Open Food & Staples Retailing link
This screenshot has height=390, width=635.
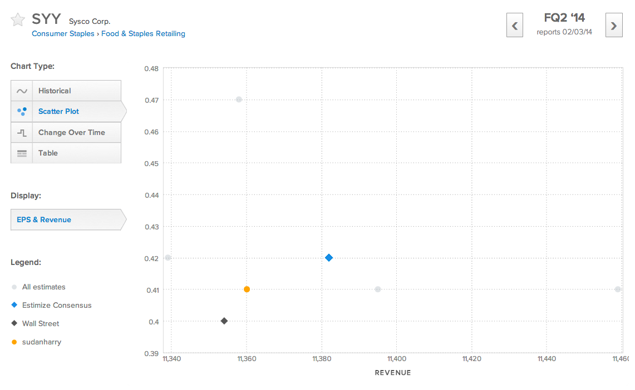[x=143, y=33]
